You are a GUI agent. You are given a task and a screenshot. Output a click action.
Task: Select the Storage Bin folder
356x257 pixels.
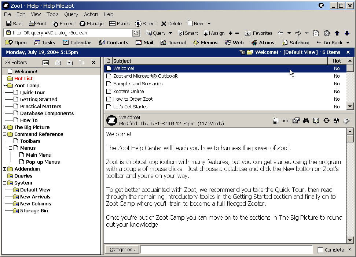coord(34,211)
